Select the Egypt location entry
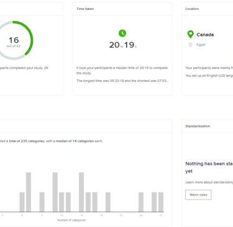 [201, 45]
